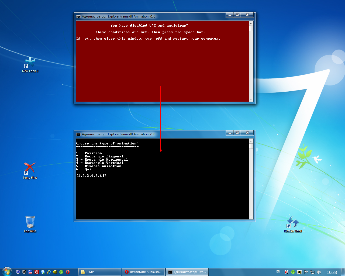Screen dimensions: 345x276
Task: Select the Recycle Bin (Корзина) icon
Action: click(x=30, y=224)
